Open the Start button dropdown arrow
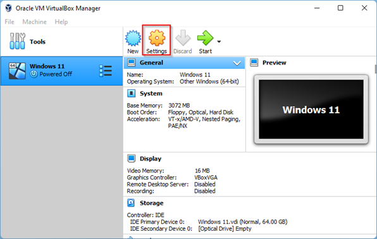The height and width of the screenshot is (239, 377). (x=219, y=42)
